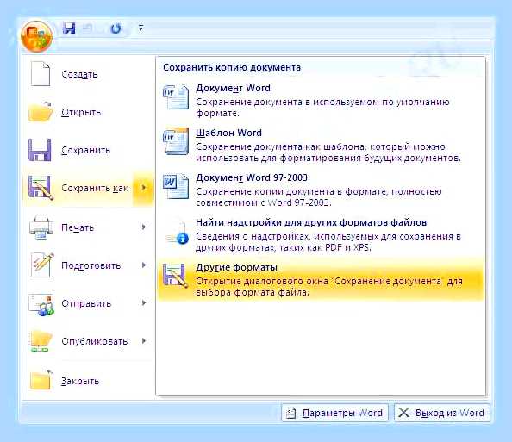Screen dimensions: 512x442
Task: Click the options icon on Параметры Word button
Action: pyautogui.click(x=290, y=414)
